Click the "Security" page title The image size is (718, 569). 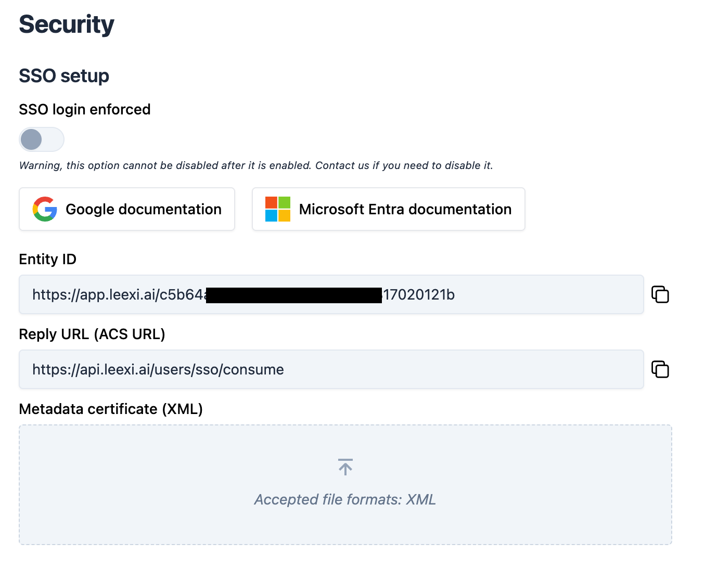click(67, 24)
